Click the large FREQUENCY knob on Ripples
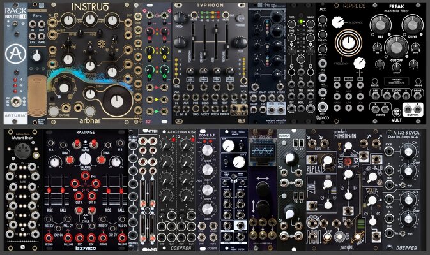Viewport: 430px width, 255px height. (x=348, y=43)
